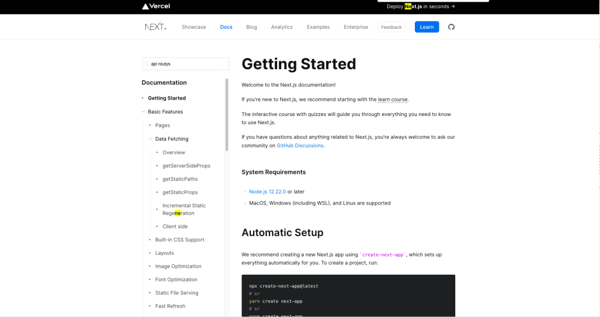Select Image Optimization in sidebar
The height and width of the screenshot is (317, 600).
coord(178,266)
